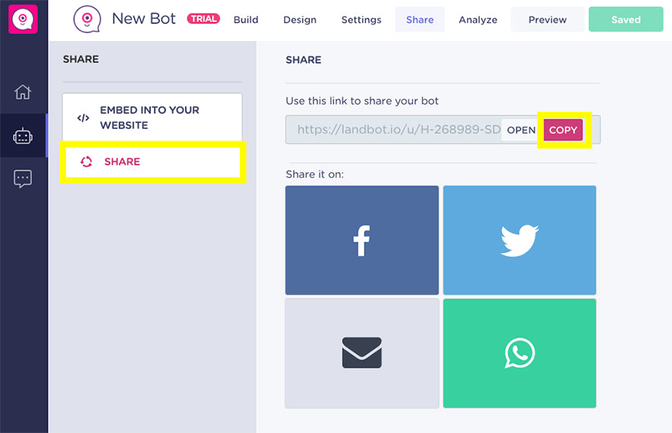Click the Landbot logo in the sidebar
672x433 pixels.
[x=23, y=19]
